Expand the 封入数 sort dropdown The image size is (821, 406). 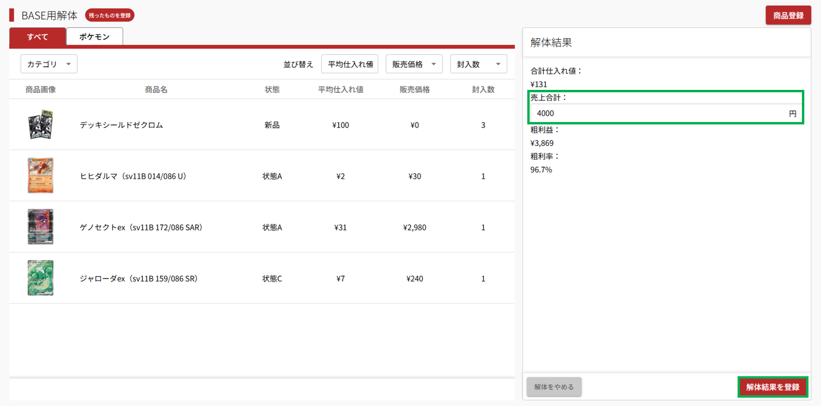point(478,64)
